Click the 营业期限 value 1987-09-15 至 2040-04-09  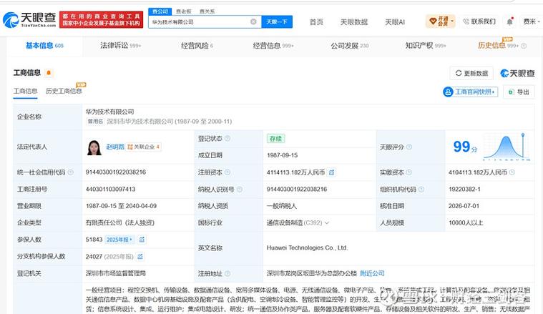[121, 206]
